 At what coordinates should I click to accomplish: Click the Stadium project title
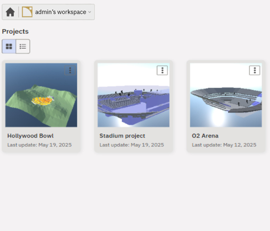(122, 136)
